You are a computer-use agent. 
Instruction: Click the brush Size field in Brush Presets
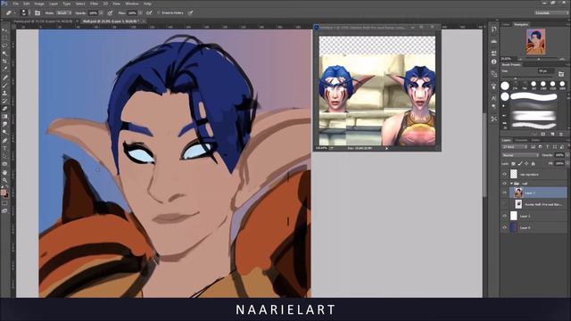546,71
